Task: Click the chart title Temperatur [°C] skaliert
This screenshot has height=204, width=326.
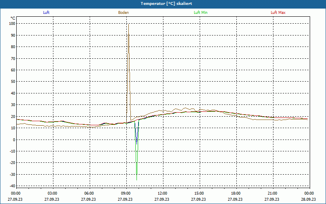Action: pyautogui.click(x=166, y=4)
